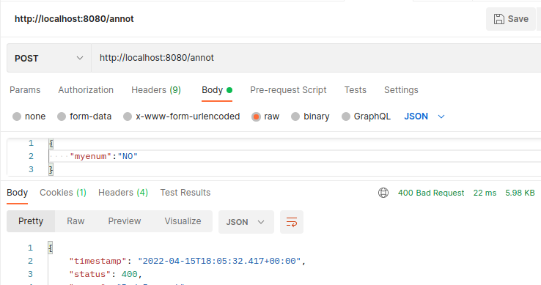Open the POST method dropdown

pos(49,58)
